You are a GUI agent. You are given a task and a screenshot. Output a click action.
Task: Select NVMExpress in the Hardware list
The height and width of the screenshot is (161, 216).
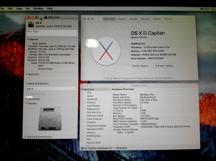[94, 136]
